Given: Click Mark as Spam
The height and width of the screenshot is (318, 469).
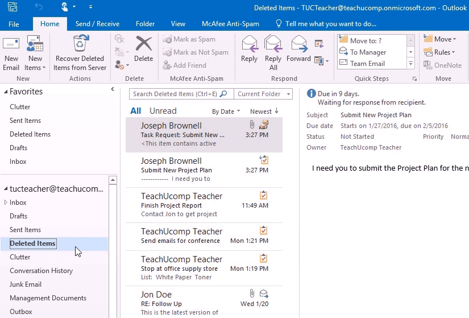Looking at the screenshot, I should (x=189, y=39).
